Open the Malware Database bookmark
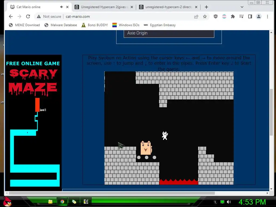 61,25
